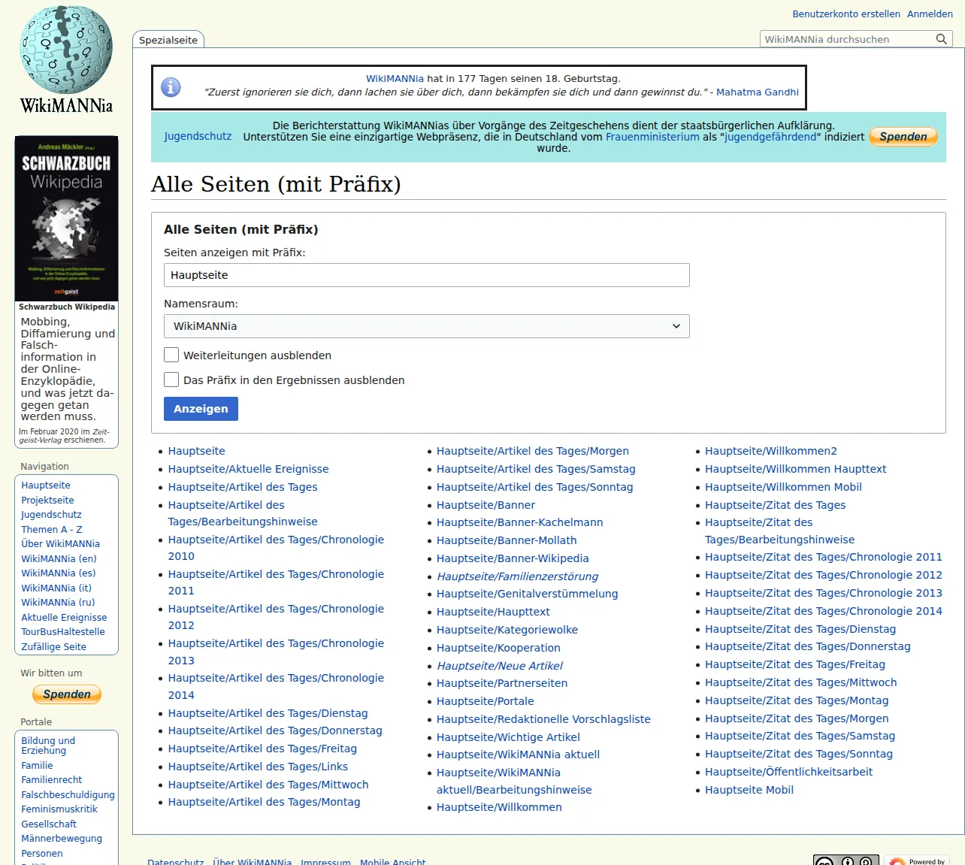Switch to WikiMANNia (es)
This screenshot has width=965, height=865.
(59, 573)
